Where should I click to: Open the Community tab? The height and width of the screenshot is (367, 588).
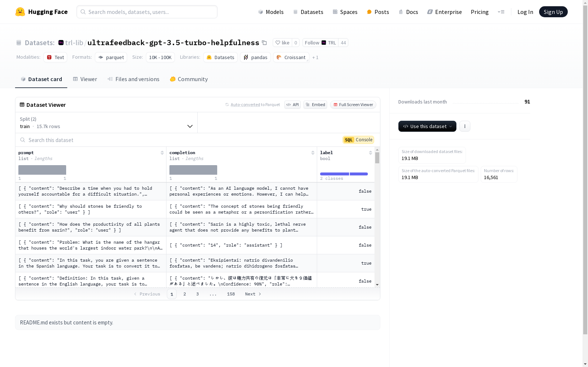pyautogui.click(x=189, y=79)
